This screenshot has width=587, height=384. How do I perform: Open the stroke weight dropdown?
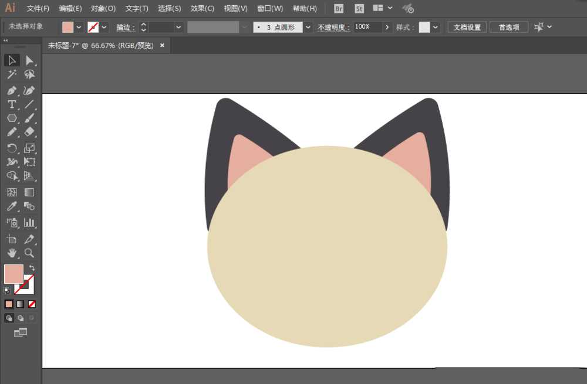click(179, 27)
